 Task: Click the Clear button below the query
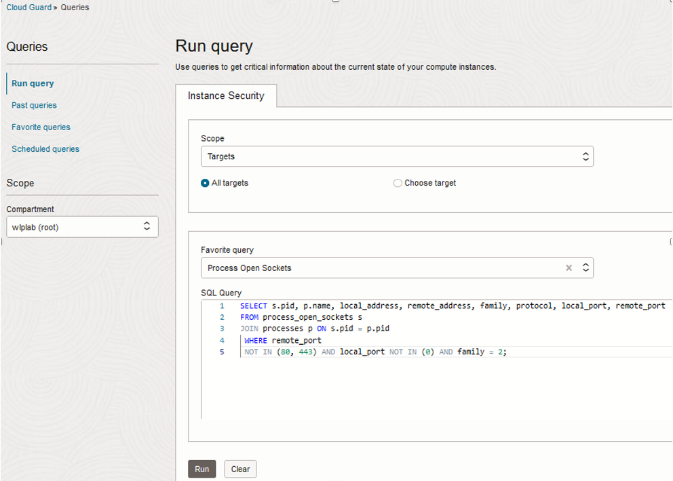click(240, 468)
